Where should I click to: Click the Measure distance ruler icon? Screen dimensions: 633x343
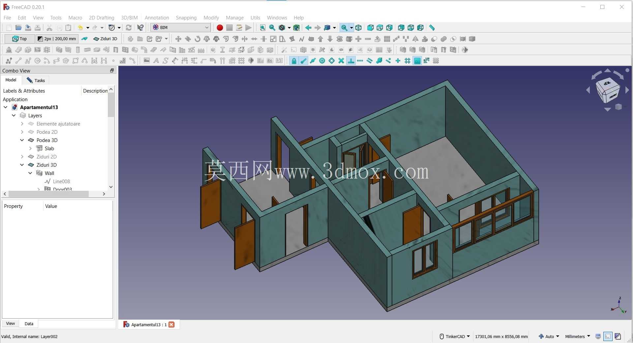pyautogui.click(x=432, y=28)
